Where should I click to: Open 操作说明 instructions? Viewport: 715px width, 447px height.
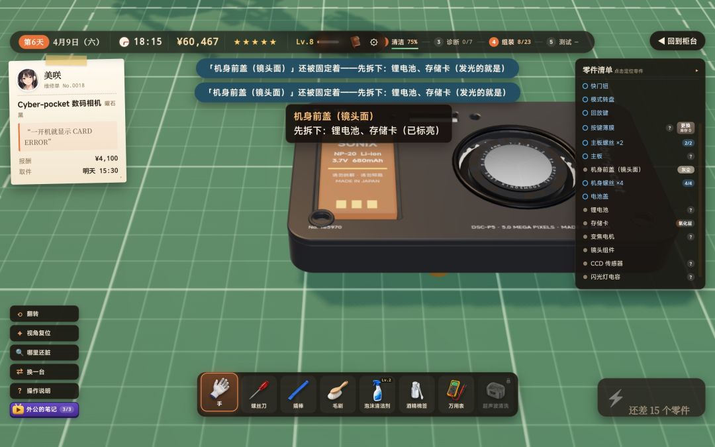pyautogui.click(x=44, y=391)
